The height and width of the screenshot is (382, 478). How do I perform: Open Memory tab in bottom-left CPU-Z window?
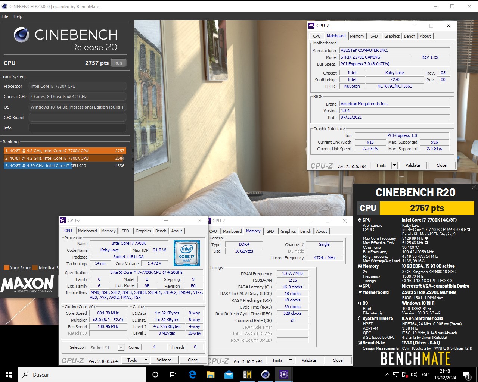(x=108, y=231)
